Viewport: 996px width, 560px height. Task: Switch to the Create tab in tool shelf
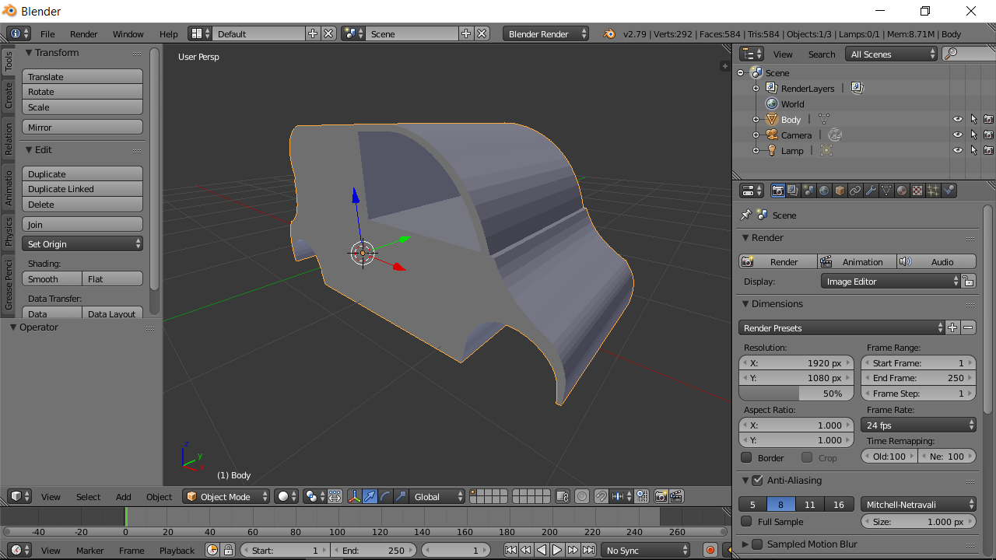coord(9,96)
